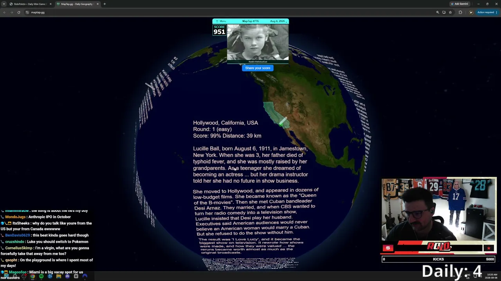Open the browser extensions menu
Image resolution: width=501 pixels, height=281 pixels.
click(460, 12)
